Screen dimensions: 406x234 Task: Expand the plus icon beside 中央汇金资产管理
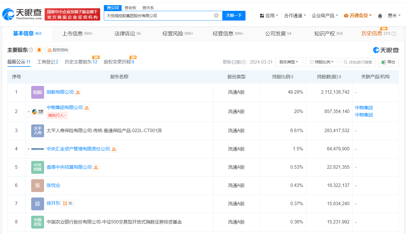coord(28,149)
